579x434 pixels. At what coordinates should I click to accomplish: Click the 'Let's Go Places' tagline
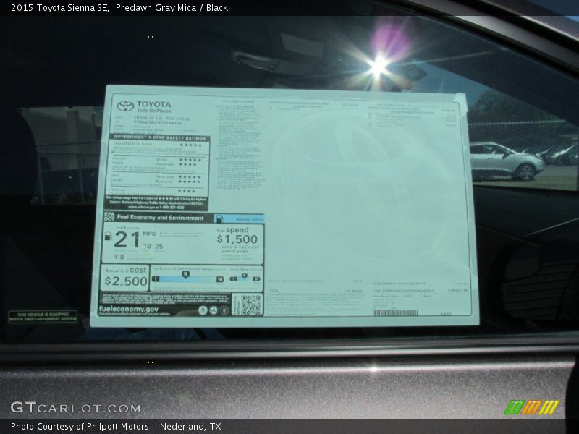[154, 111]
